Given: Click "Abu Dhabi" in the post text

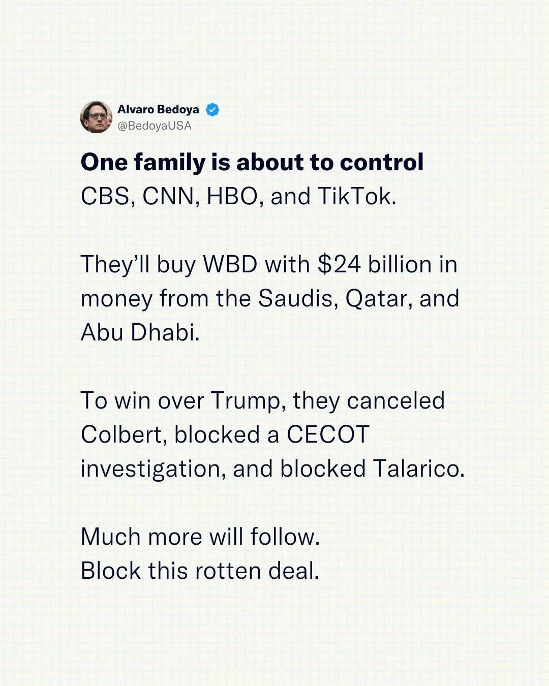Looking at the screenshot, I should point(138,332).
